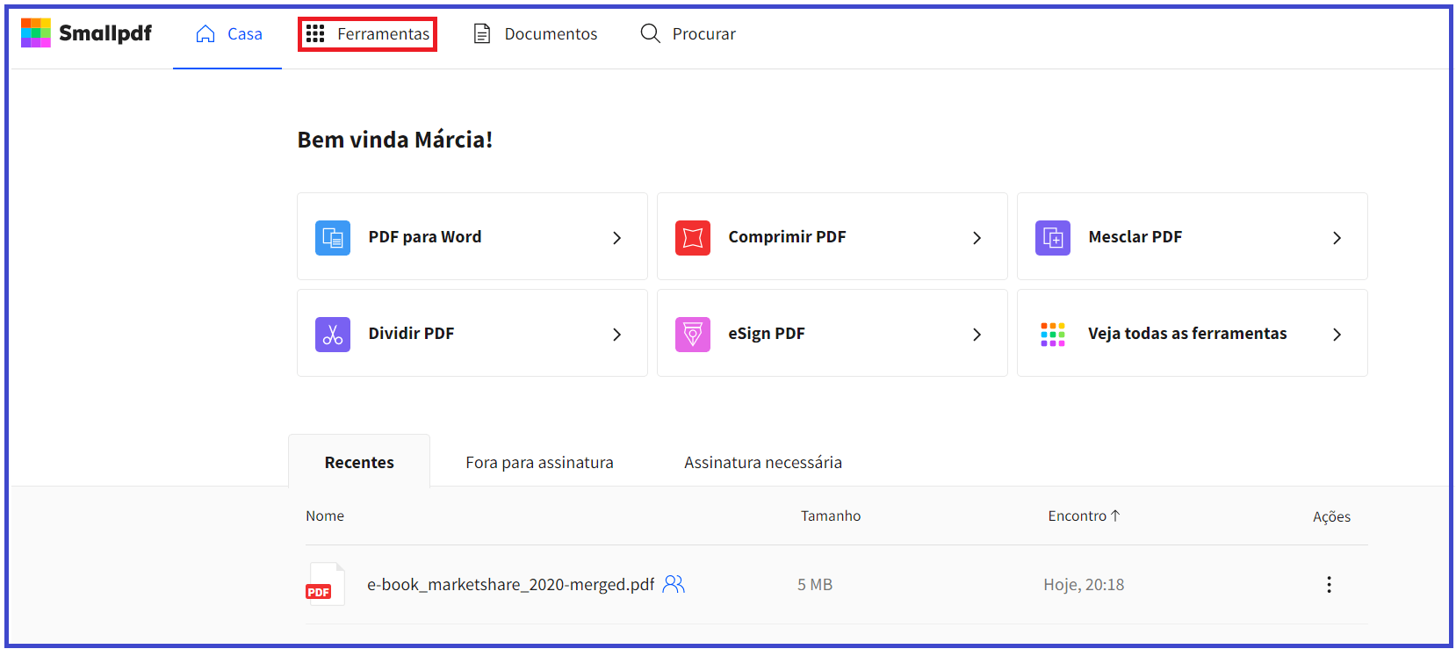
Task: Open the Dividir PDF tool
Action: click(x=472, y=333)
